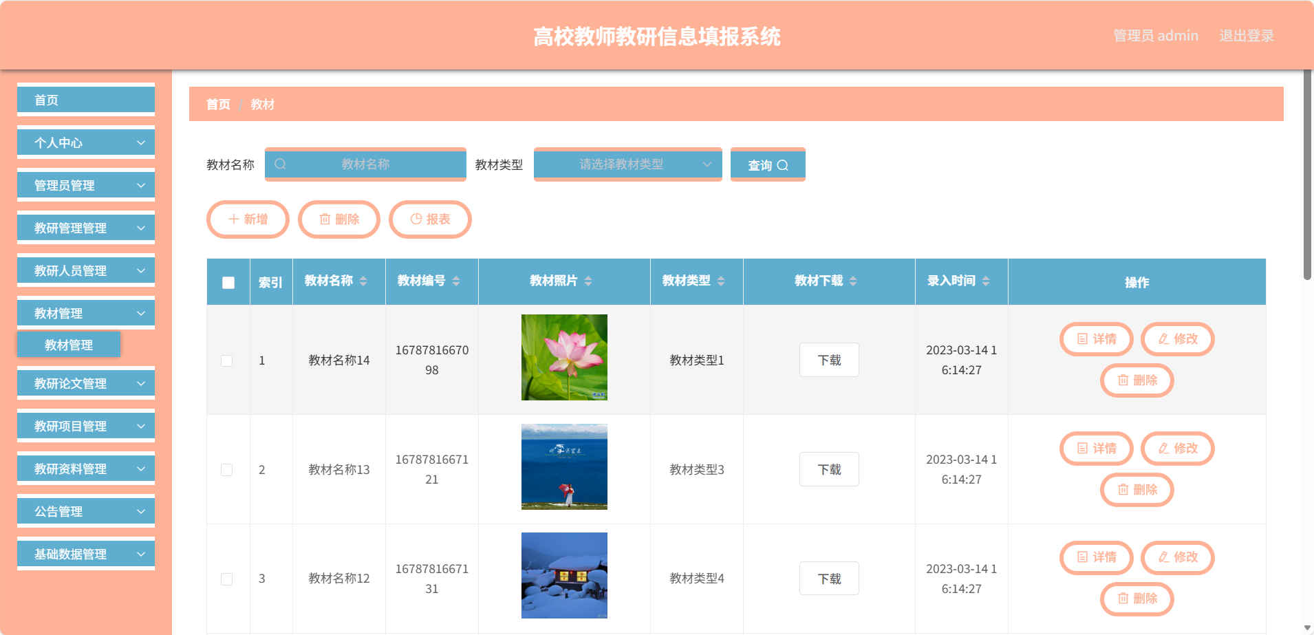Click 修改 for row 教材名称13
1314x635 pixels.
pos(1178,449)
